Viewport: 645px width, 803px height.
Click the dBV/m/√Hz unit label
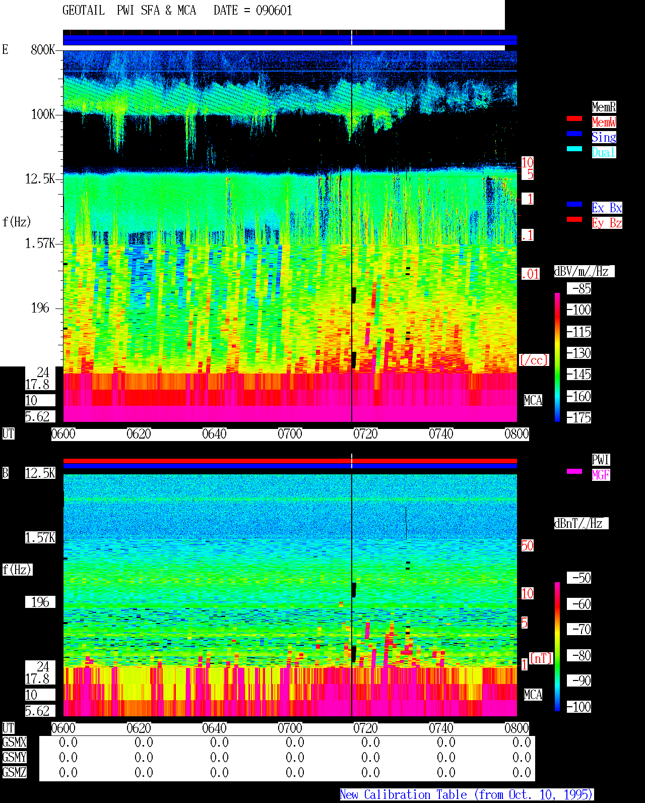tap(584, 271)
